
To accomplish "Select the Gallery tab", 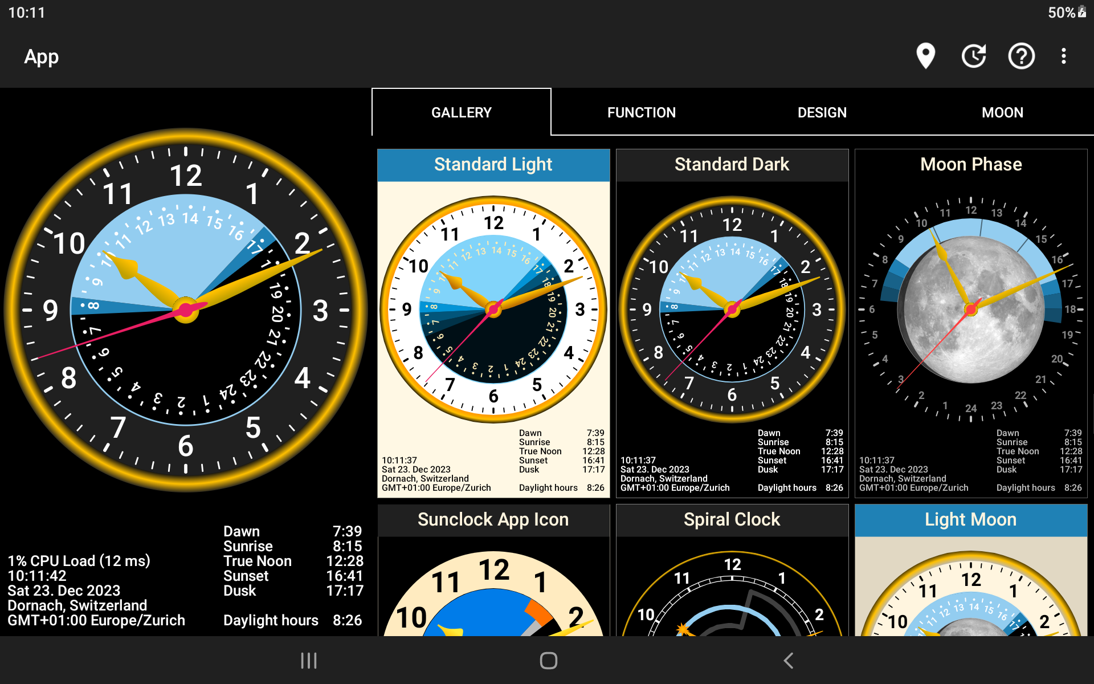I will tap(461, 112).
